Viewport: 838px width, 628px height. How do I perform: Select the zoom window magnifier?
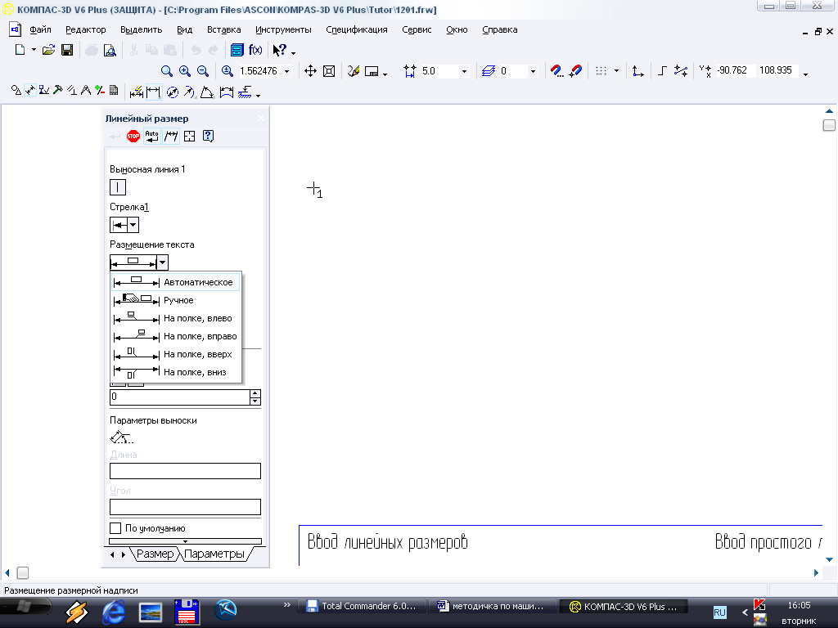[x=167, y=71]
